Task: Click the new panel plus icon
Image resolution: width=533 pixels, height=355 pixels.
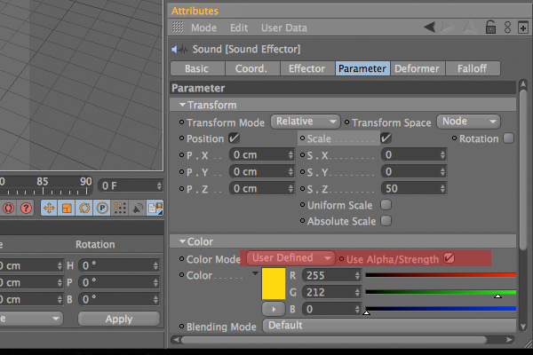Action: point(523,28)
